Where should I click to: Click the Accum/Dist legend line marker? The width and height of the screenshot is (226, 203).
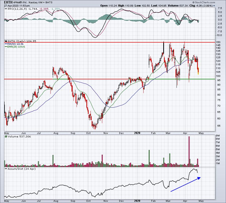[x=6, y=168]
